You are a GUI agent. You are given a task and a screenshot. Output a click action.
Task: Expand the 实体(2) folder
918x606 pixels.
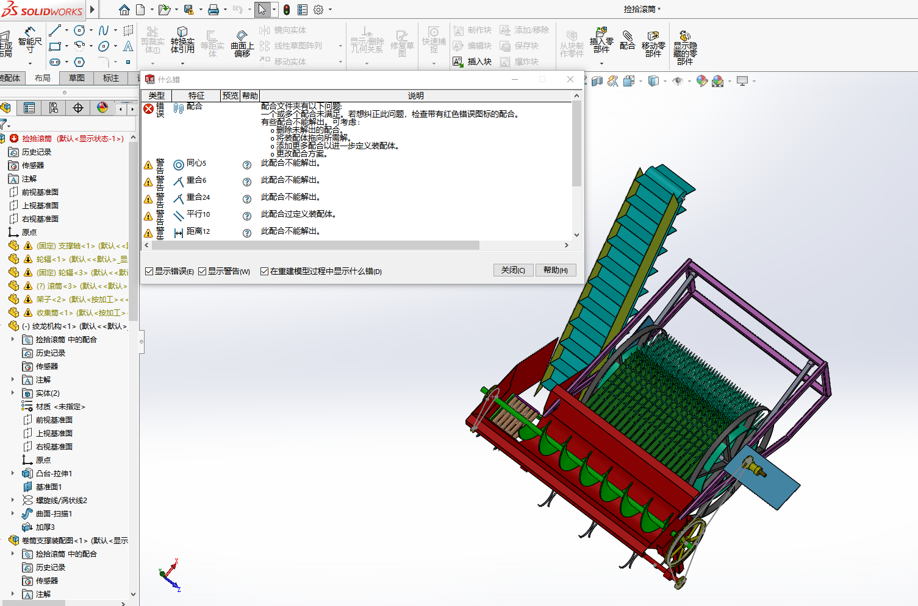tap(13, 393)
